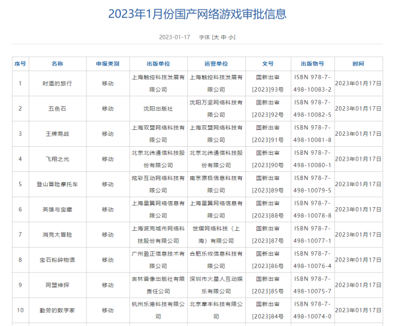Image resolution: width=396 pixels, height=326 pixels.
Task: Click the 运营单位 column header
Action: pos(216,64)
